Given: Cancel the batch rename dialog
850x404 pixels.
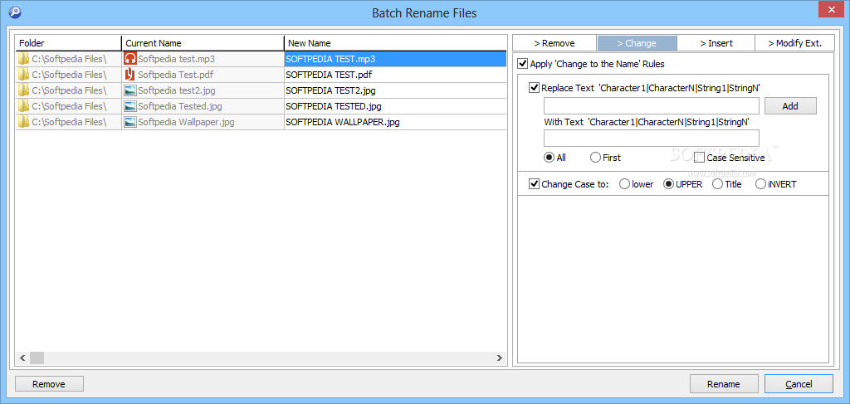Looking at the screenshot, I should tap(799, 384).
